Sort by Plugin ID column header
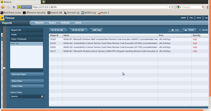The image size is (211, 111). tap(56, 36)
